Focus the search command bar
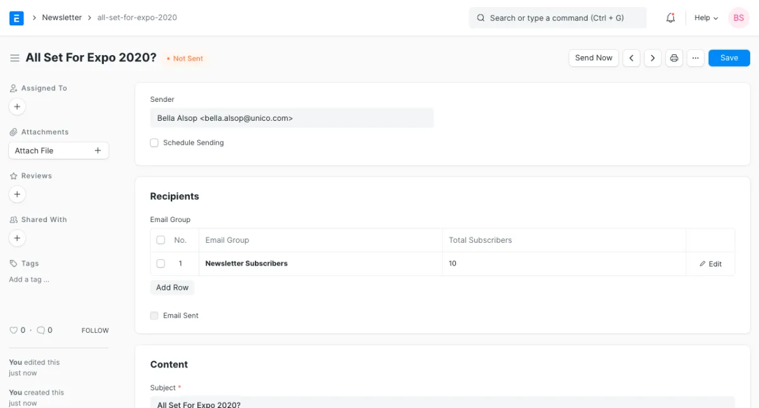 pyautogui.click(x=558, y=18)
